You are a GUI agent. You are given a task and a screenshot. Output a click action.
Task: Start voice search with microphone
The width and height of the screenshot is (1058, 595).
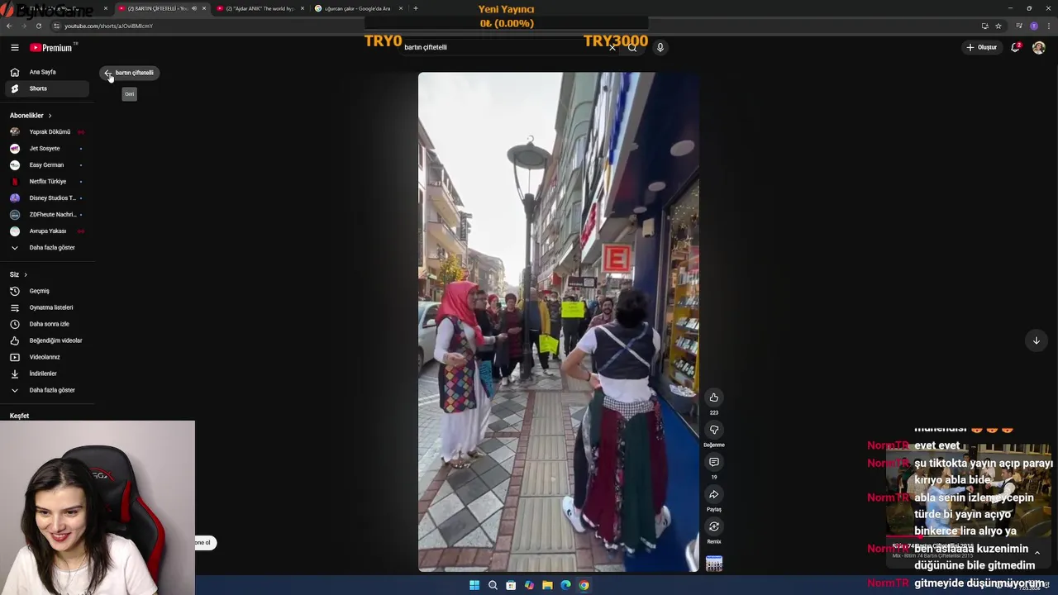click(x=660, y=48)
